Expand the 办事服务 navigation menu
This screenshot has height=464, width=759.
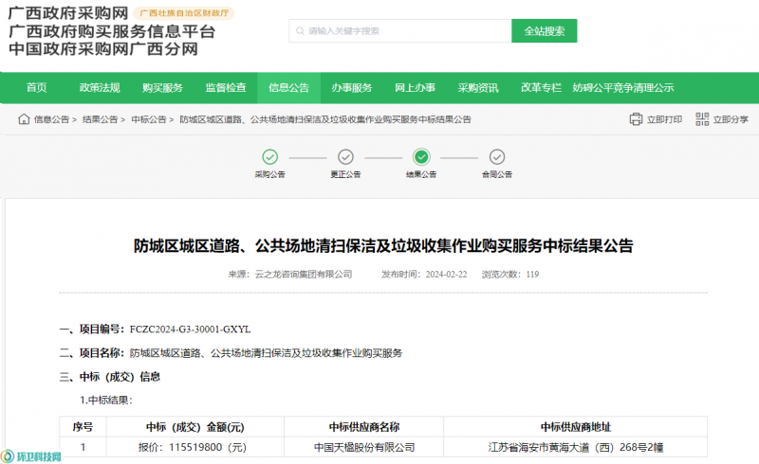[x=351, y=88]
